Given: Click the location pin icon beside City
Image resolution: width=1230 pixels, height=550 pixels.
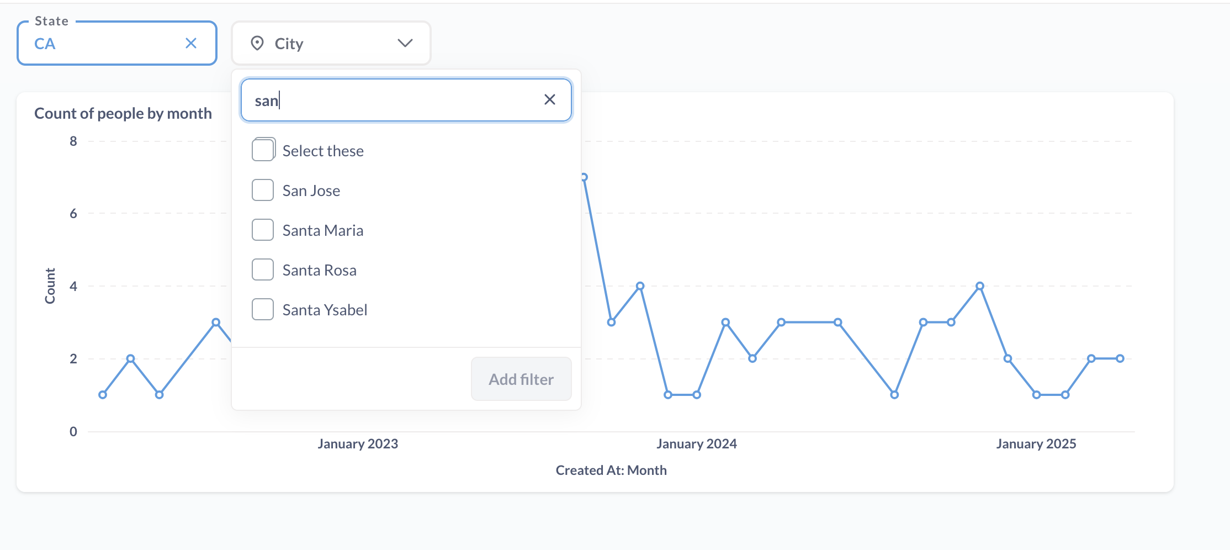Looking at the screenshot, I should [x=257, y=43].
